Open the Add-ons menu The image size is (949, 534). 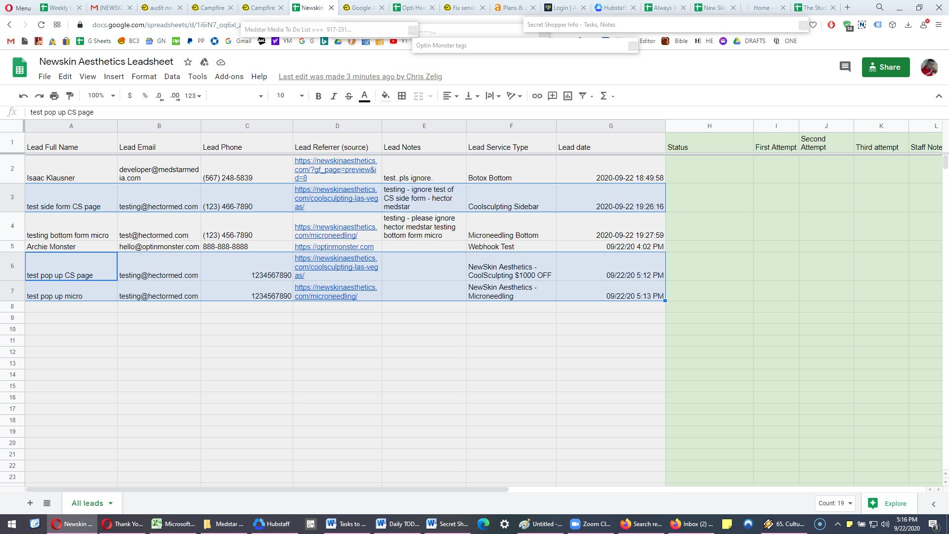[x=229, y=77]
